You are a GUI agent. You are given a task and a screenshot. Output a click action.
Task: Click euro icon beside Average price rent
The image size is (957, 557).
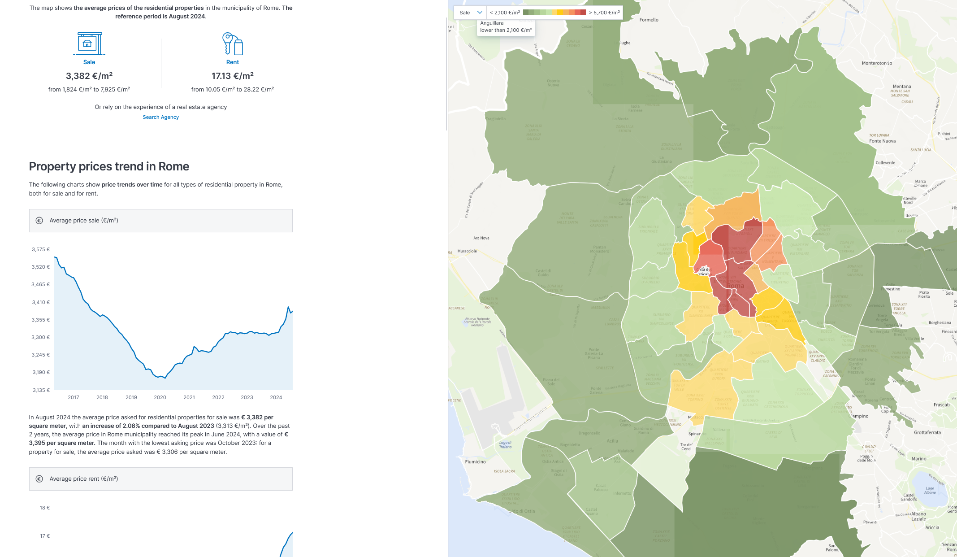39,479
